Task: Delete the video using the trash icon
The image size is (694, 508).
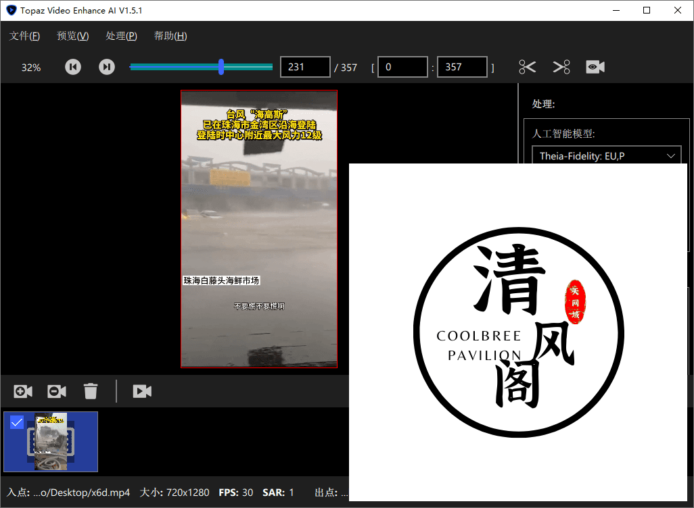Action: [91, 391]
